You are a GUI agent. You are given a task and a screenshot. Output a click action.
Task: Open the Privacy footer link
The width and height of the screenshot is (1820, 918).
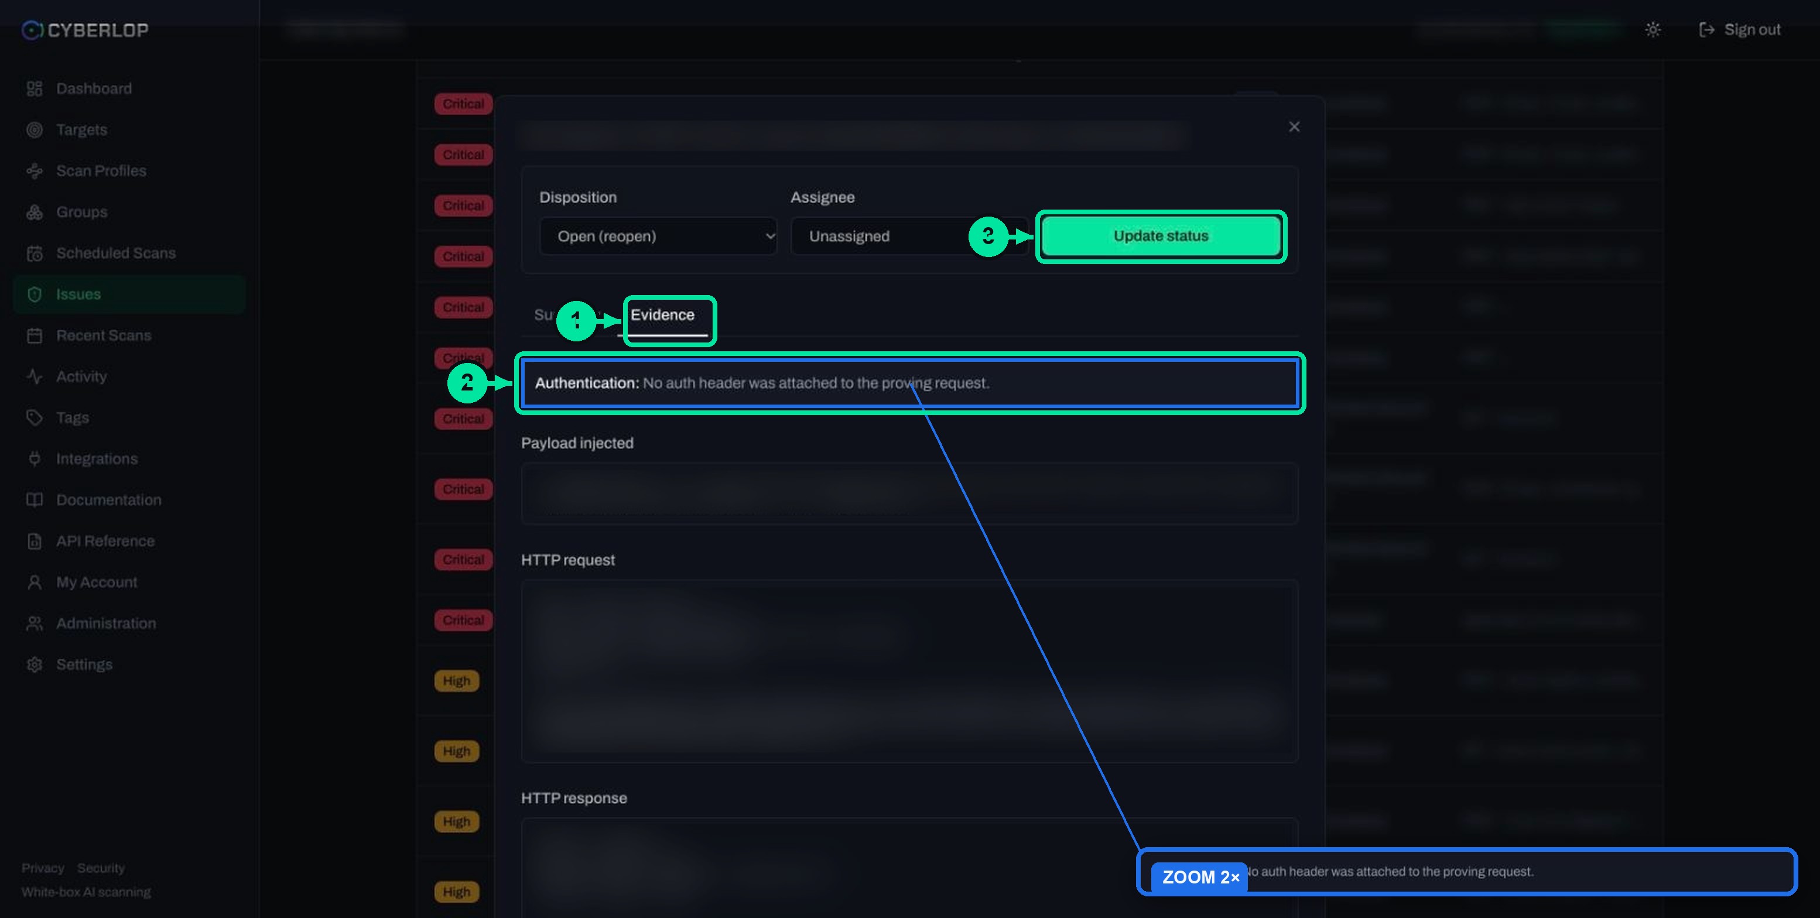point(42,868)
